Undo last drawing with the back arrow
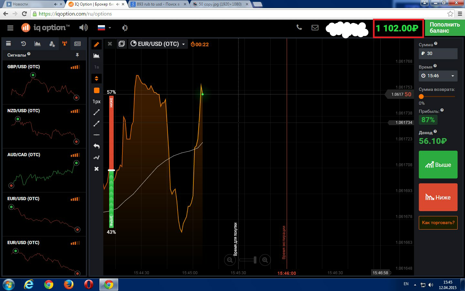 tap(97, 146)
